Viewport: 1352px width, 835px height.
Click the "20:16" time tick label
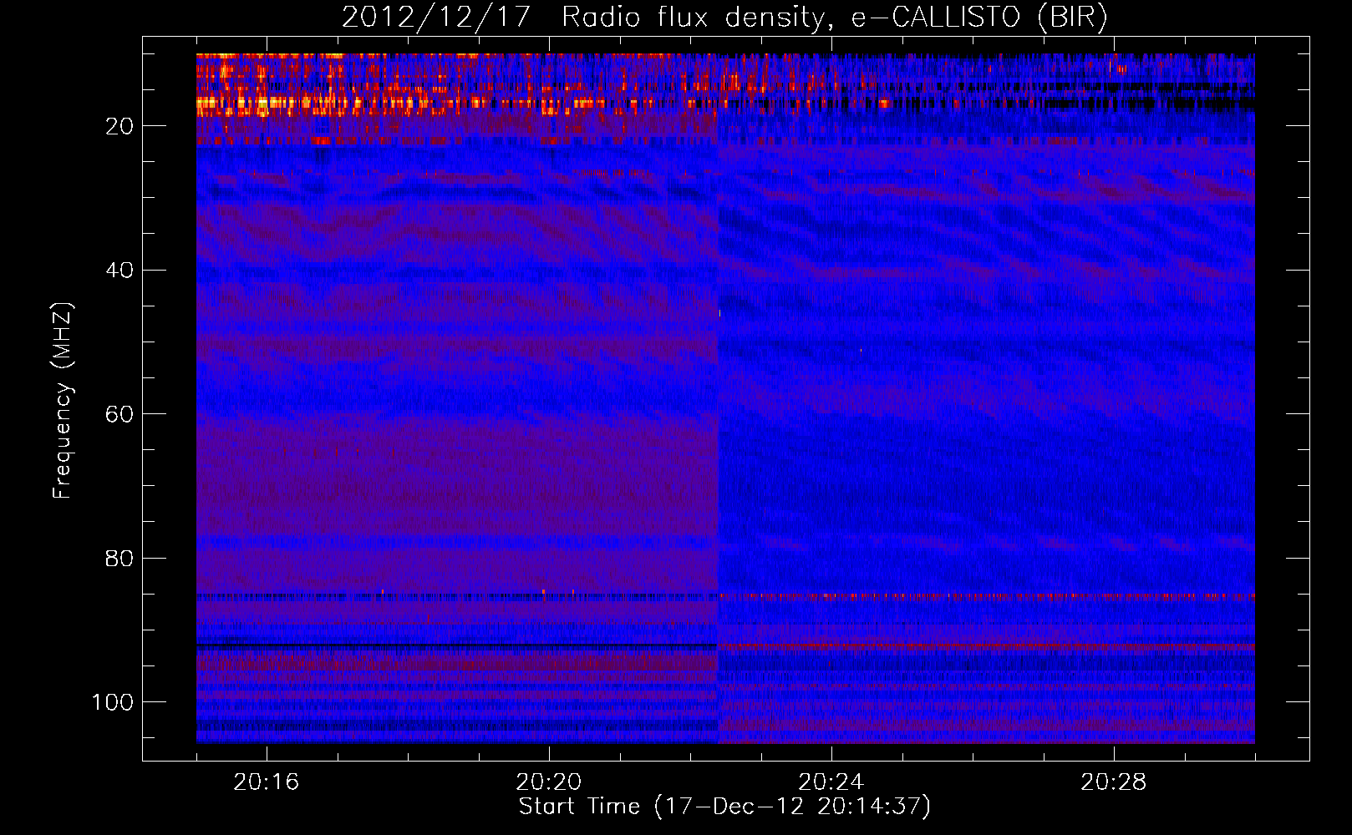pyautogui.click(x=267, y=782)
